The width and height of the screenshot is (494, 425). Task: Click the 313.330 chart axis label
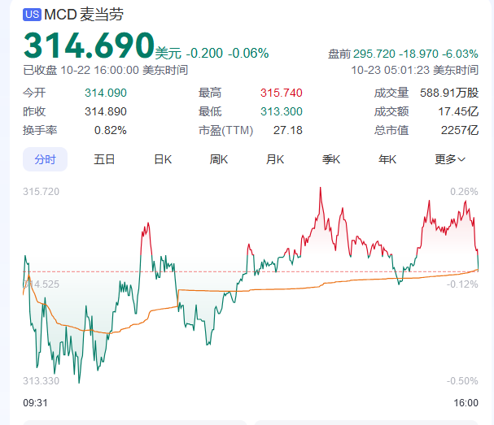[41, 381]
